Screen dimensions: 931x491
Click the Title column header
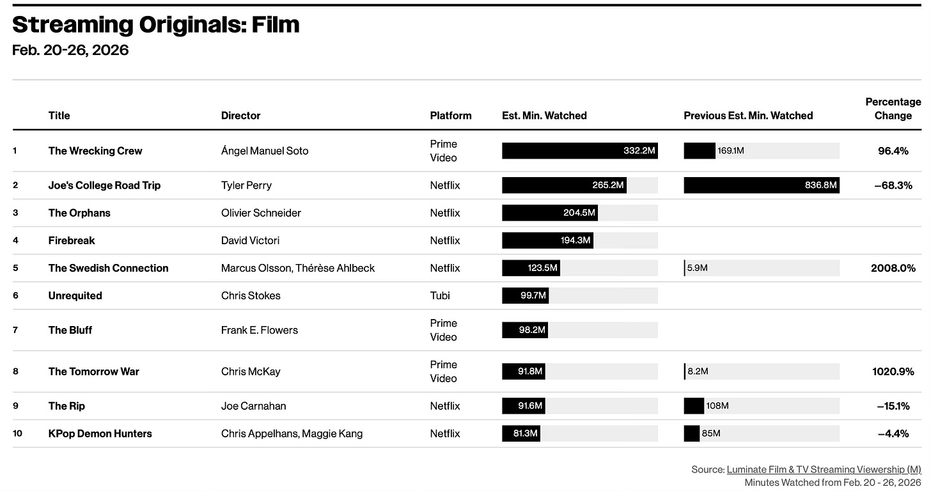pyautogui.click(x=59, y=116)
